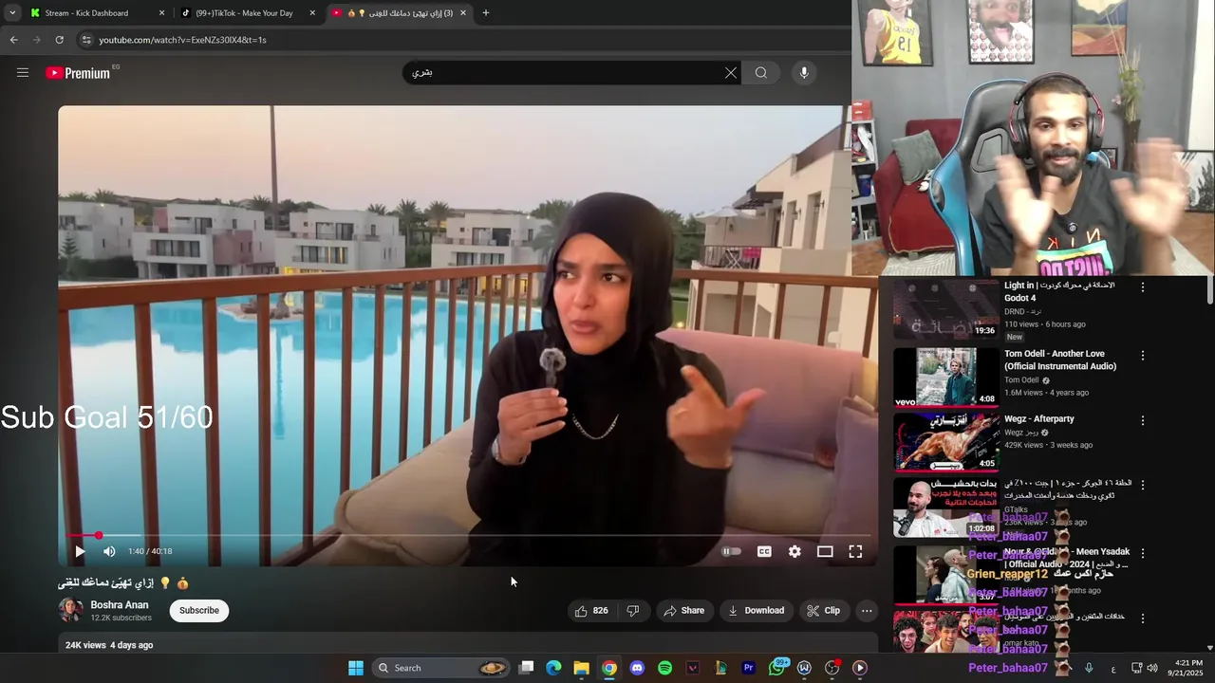Create a Clip from the video
This screenshot has height=683, width=1215.
coord(824,611)
